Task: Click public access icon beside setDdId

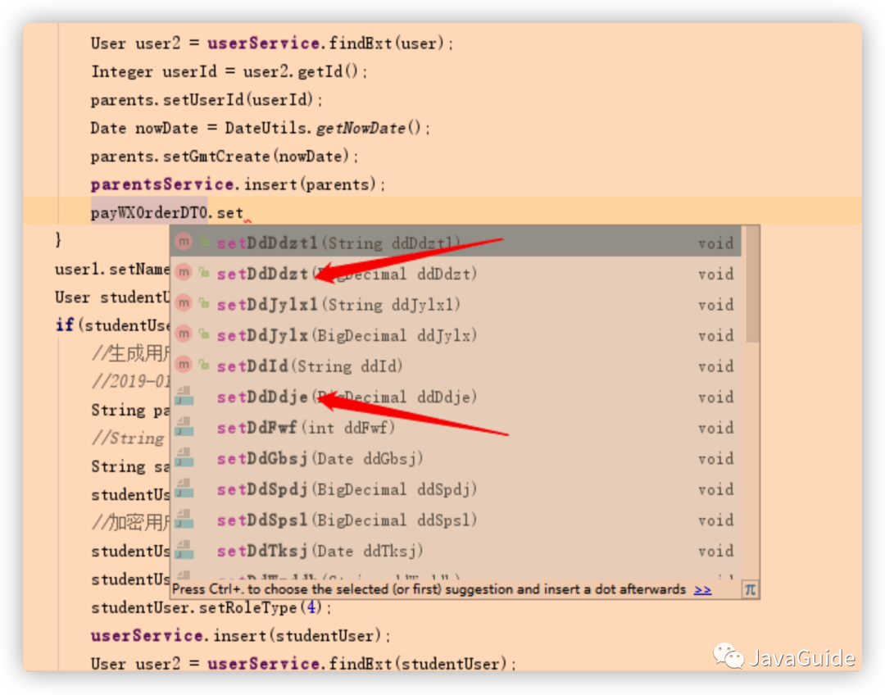Action: 204,366
